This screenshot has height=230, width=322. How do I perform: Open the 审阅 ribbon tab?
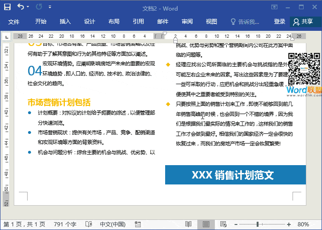pyautogui.click(x=187, y=22)
